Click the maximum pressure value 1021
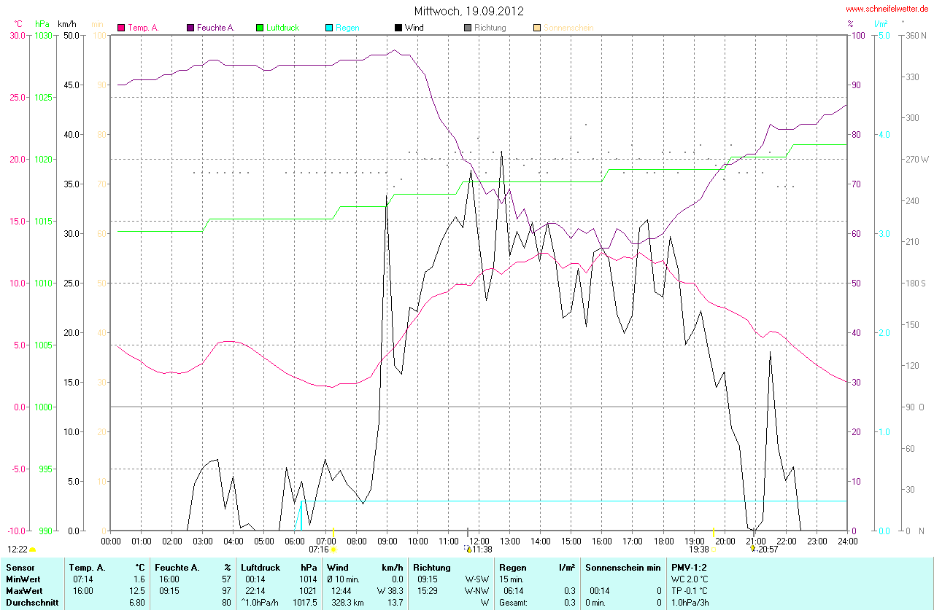The image size is (934, 610). (x=308, y=591)
